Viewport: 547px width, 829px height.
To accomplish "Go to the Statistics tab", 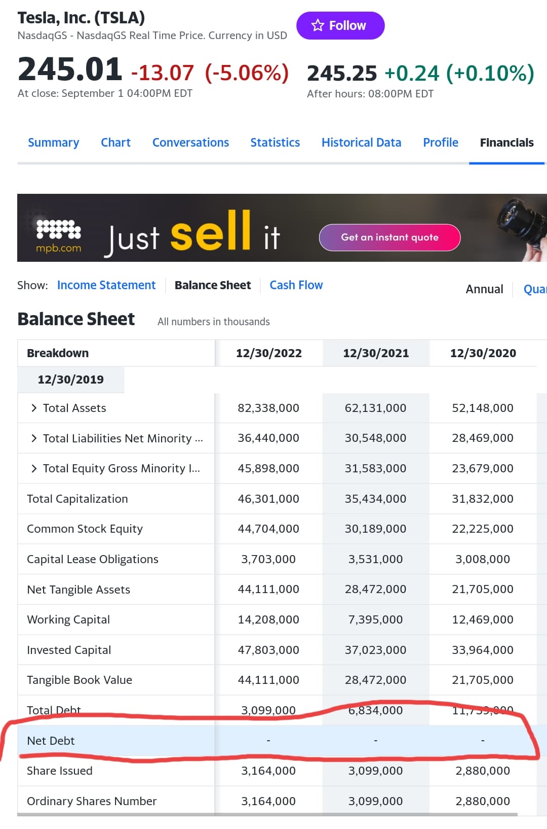I will [x=275, y=143].
